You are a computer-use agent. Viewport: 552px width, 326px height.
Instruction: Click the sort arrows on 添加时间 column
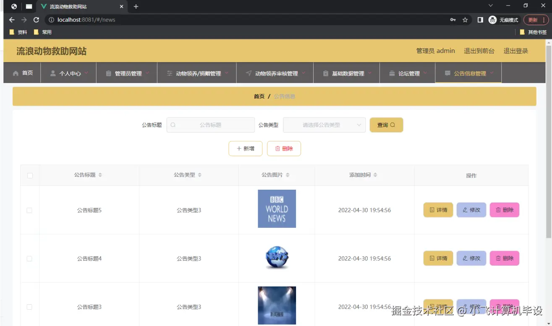[375, 175]
